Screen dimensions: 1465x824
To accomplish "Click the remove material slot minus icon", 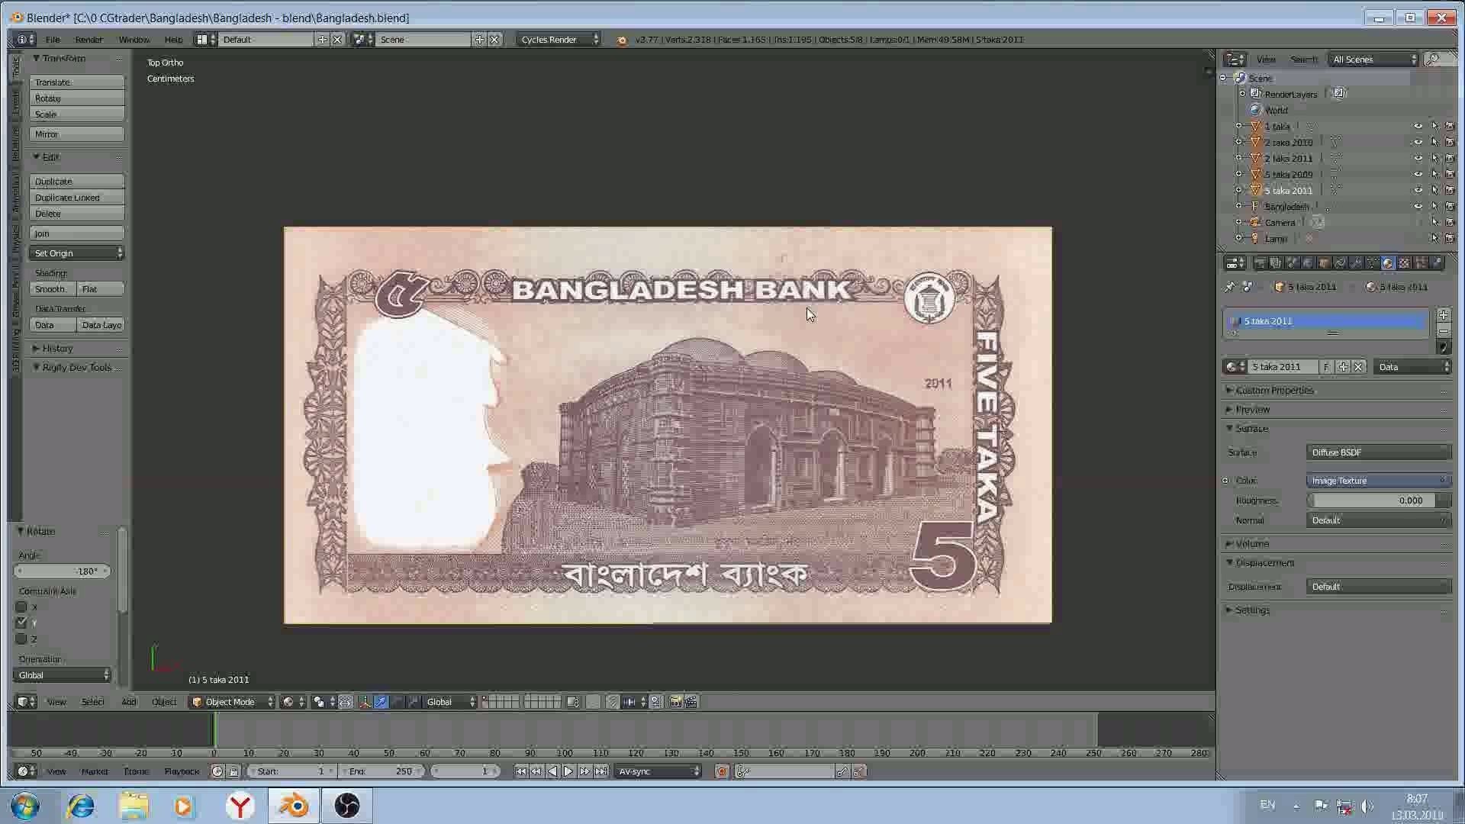I will pos(1443,330).
